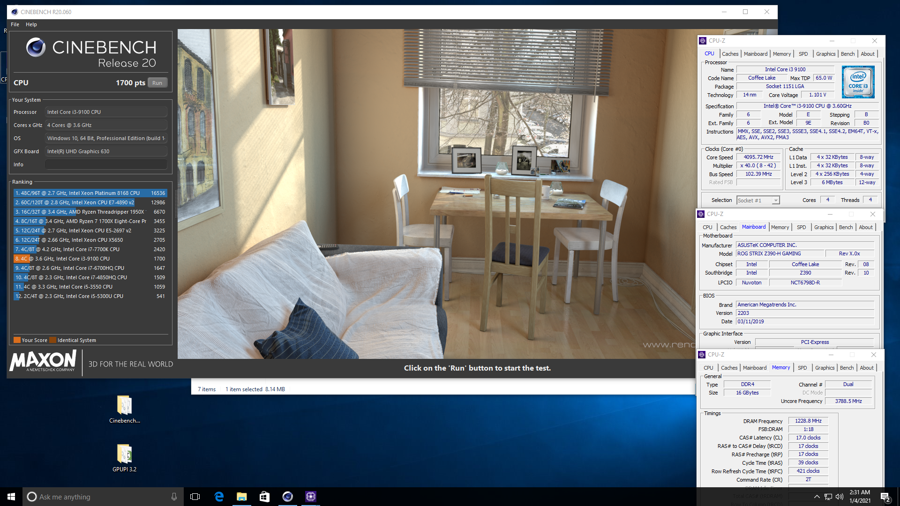The width and height of the screenshot is (900, 506).
Task: Select ranking row Core i7-4850HQ CPU
Action: (x=90, y=277)
